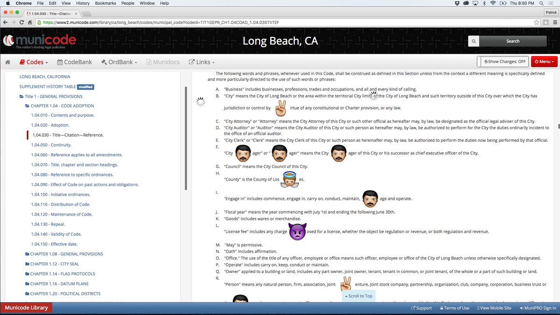Viewport: 560px width, 315px height.
Task: Open the History menu
Action: click(83, 3)
